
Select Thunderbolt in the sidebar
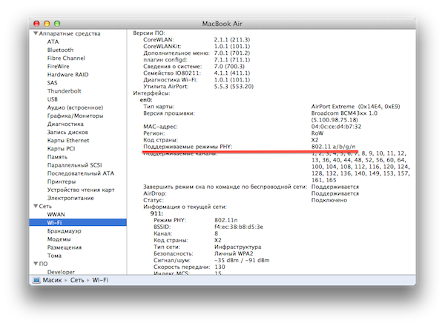(64, 91)
